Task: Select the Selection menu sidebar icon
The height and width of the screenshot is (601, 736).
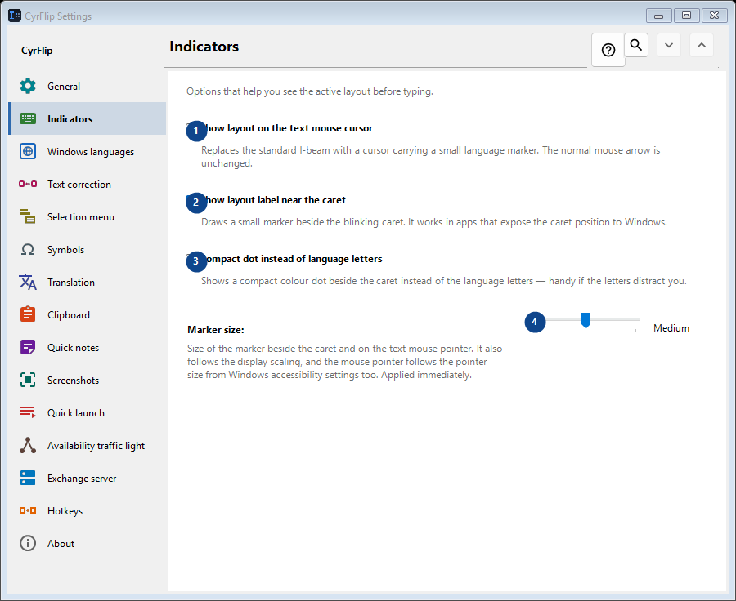Action: 28,216
